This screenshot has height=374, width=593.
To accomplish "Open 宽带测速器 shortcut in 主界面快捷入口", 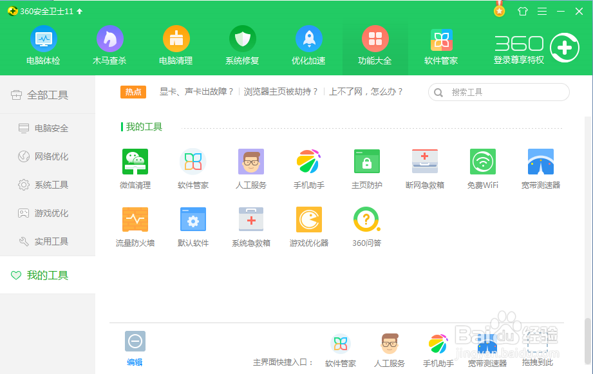I will 487,351.
